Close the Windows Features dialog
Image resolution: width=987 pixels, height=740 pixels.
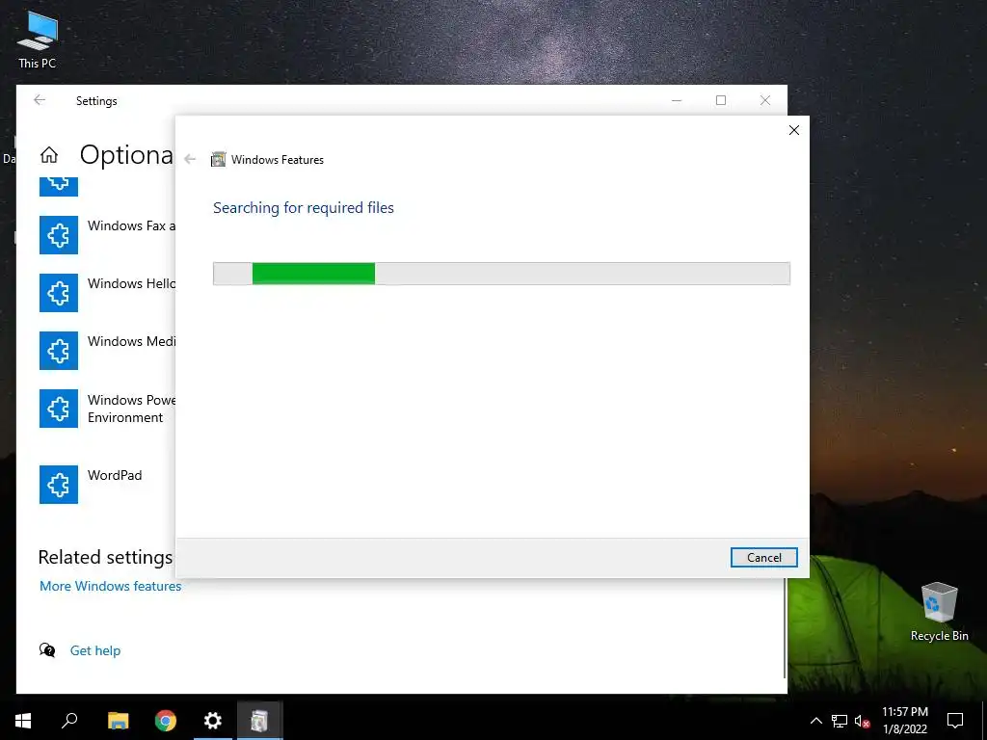pos(794,130)
